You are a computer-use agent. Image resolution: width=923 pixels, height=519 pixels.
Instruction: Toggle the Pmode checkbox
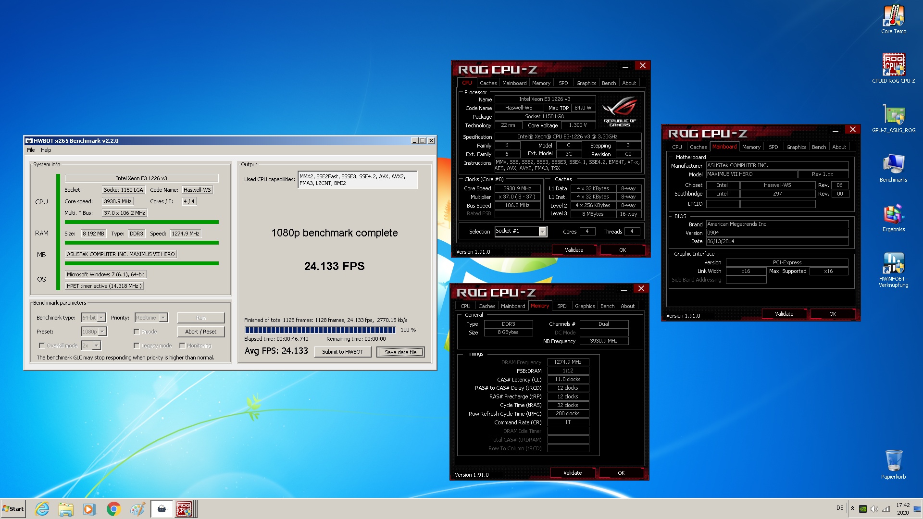pos(137,332)
